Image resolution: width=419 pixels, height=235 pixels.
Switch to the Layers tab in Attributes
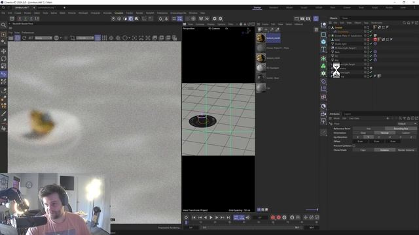(x=348, y=114)
